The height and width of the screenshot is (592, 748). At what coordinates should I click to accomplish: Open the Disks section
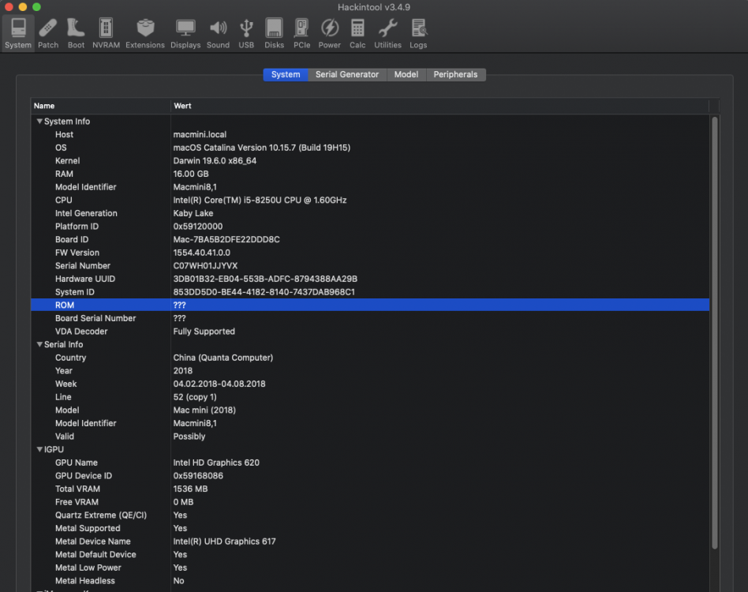click(275, 33)
